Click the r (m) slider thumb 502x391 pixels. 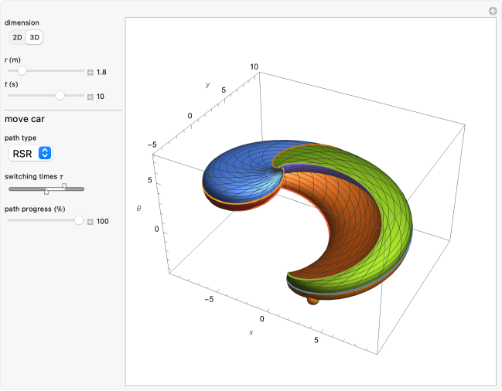[22, 71]
